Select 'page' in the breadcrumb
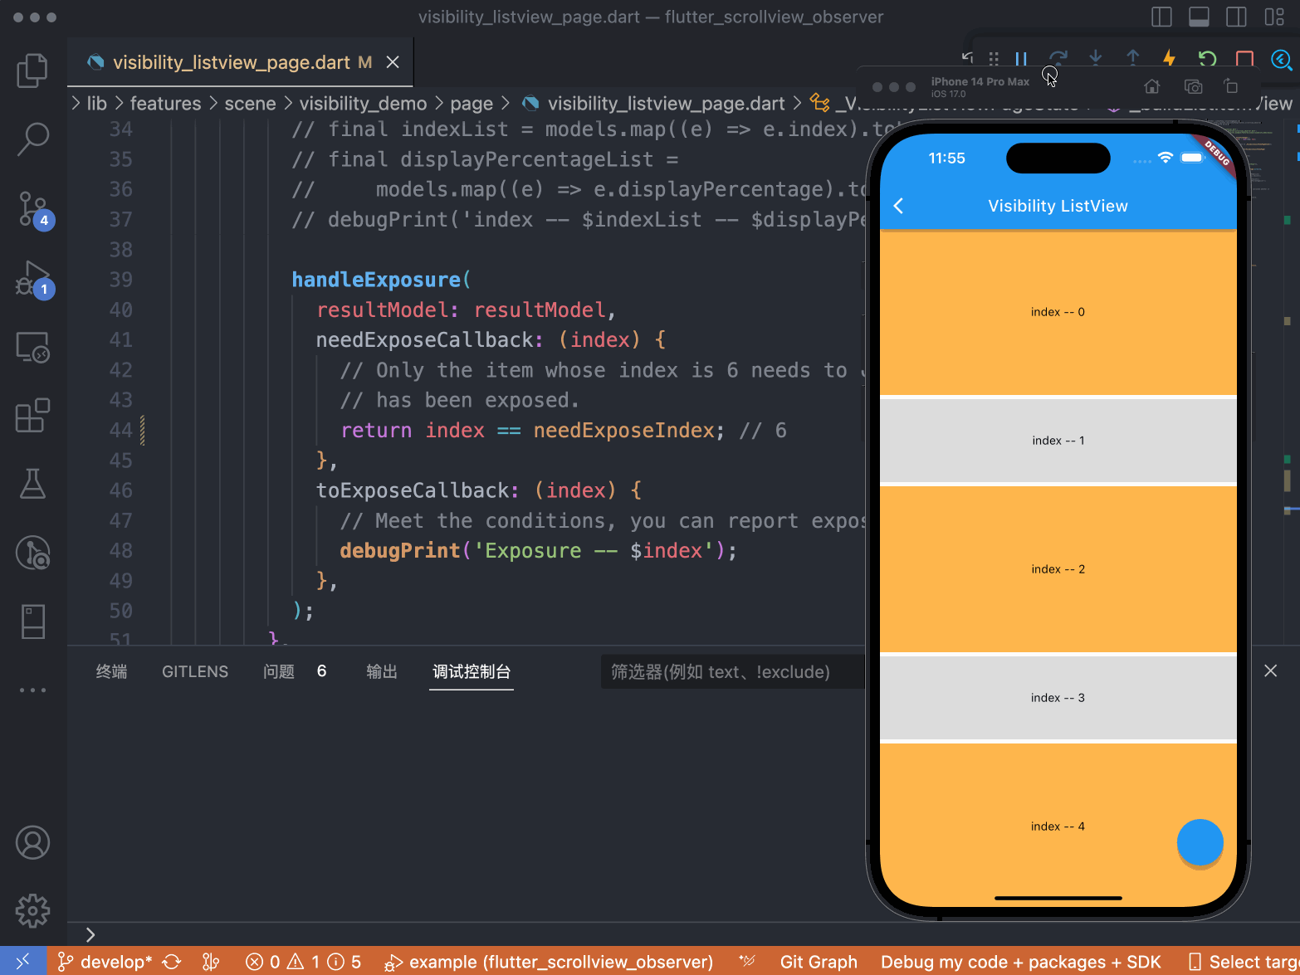 click(x=472, y=104)
